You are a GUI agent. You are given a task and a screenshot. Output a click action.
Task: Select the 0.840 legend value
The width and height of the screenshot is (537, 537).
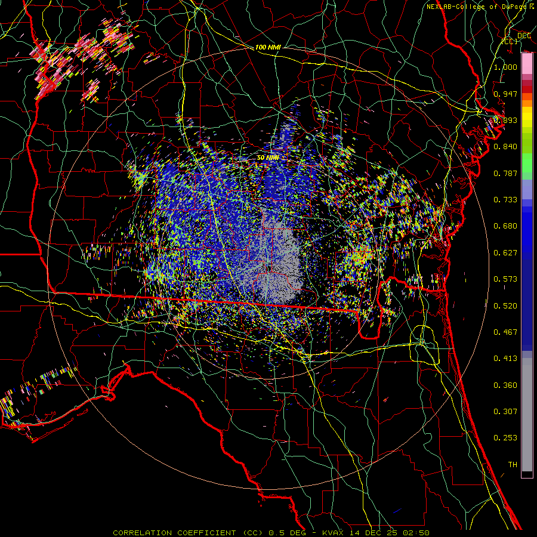coord(505,147)
